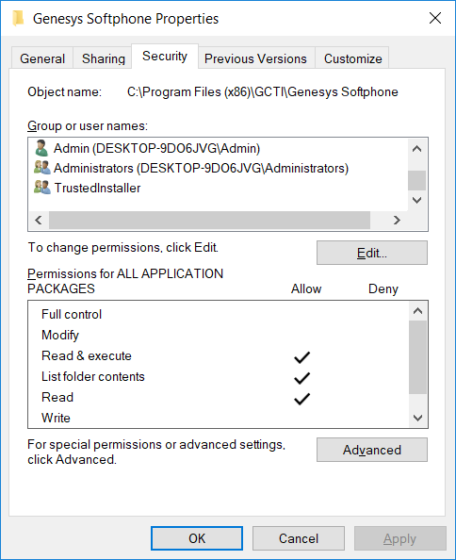
Task: Open the Previous Versions tab
Action: pos(255,58)
